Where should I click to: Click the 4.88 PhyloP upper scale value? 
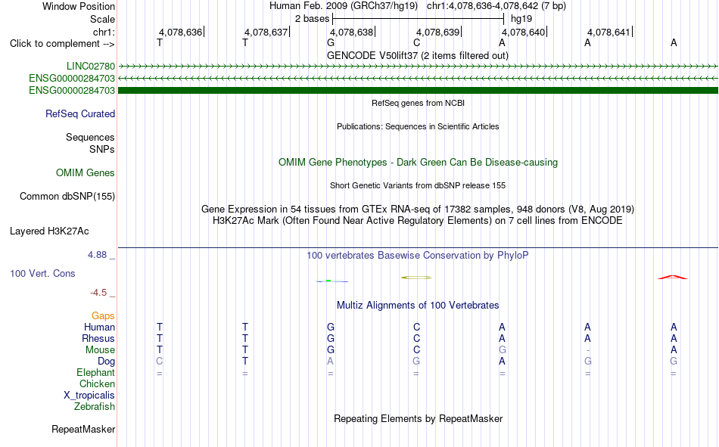tap(97, 255)
